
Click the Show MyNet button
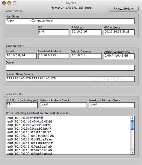click(x=124, y=9)
